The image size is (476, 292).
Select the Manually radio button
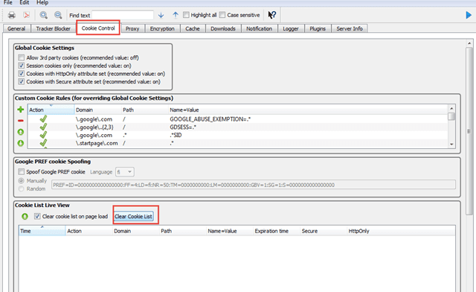pos(21,181)
